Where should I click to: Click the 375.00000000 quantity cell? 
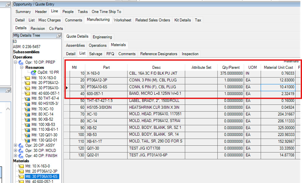click(231, 73)
